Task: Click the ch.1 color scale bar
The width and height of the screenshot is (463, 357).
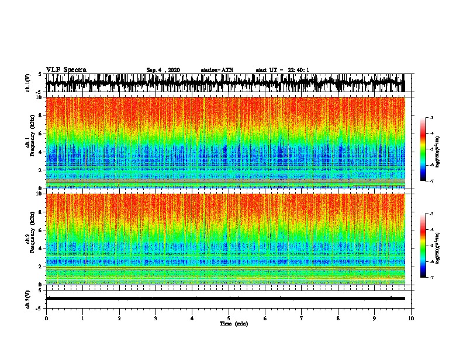Action: [x=423, y=149]
